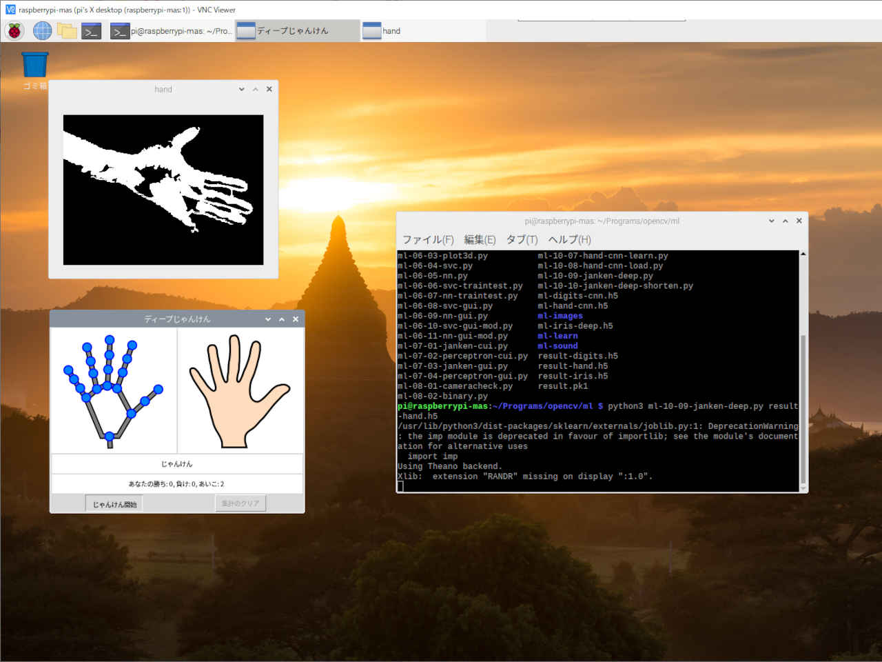Close the ディープじゃんけん window

[296, 319]
